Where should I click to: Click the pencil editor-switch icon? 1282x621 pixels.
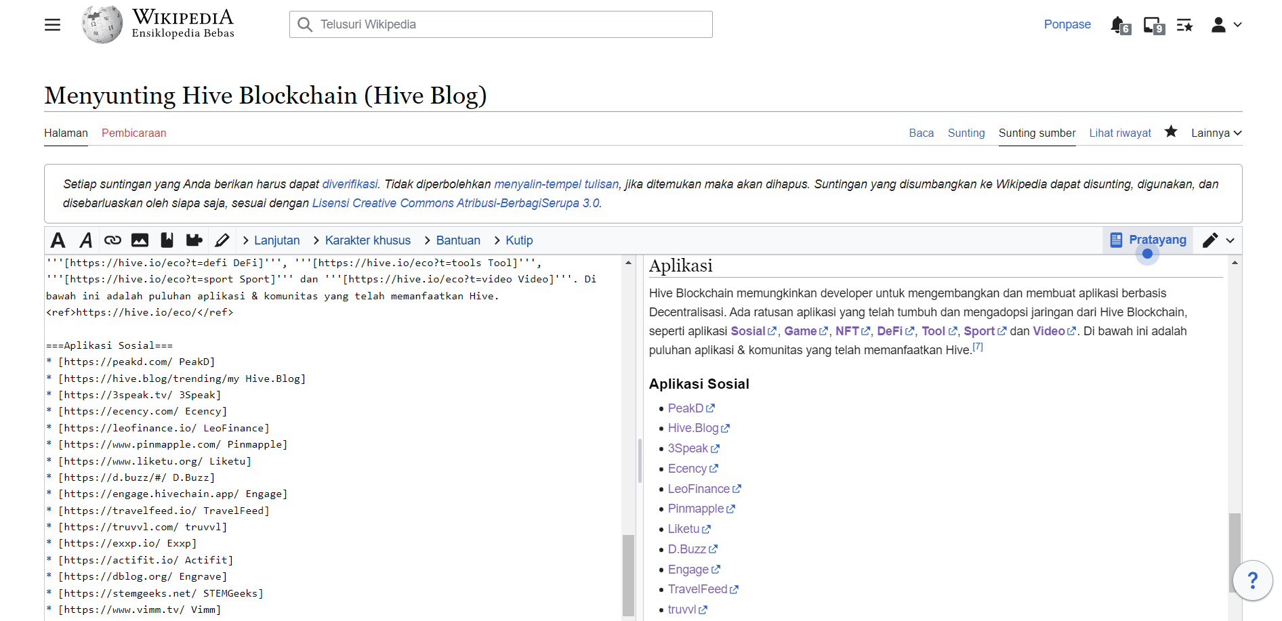[x=1210, y=240]
